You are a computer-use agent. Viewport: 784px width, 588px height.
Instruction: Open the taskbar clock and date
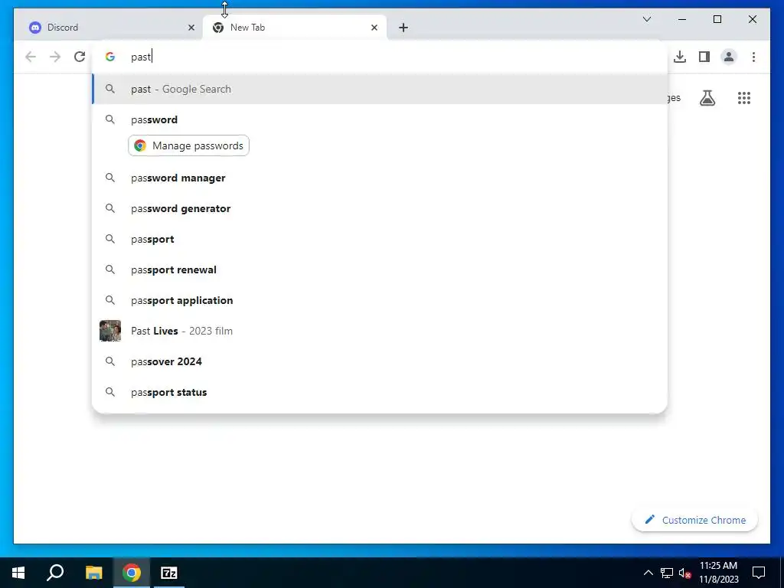718,573
